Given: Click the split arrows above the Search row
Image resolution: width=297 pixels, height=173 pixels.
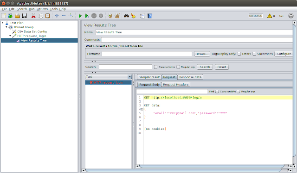Looking at the screenshot, I should tap(94, 61).
